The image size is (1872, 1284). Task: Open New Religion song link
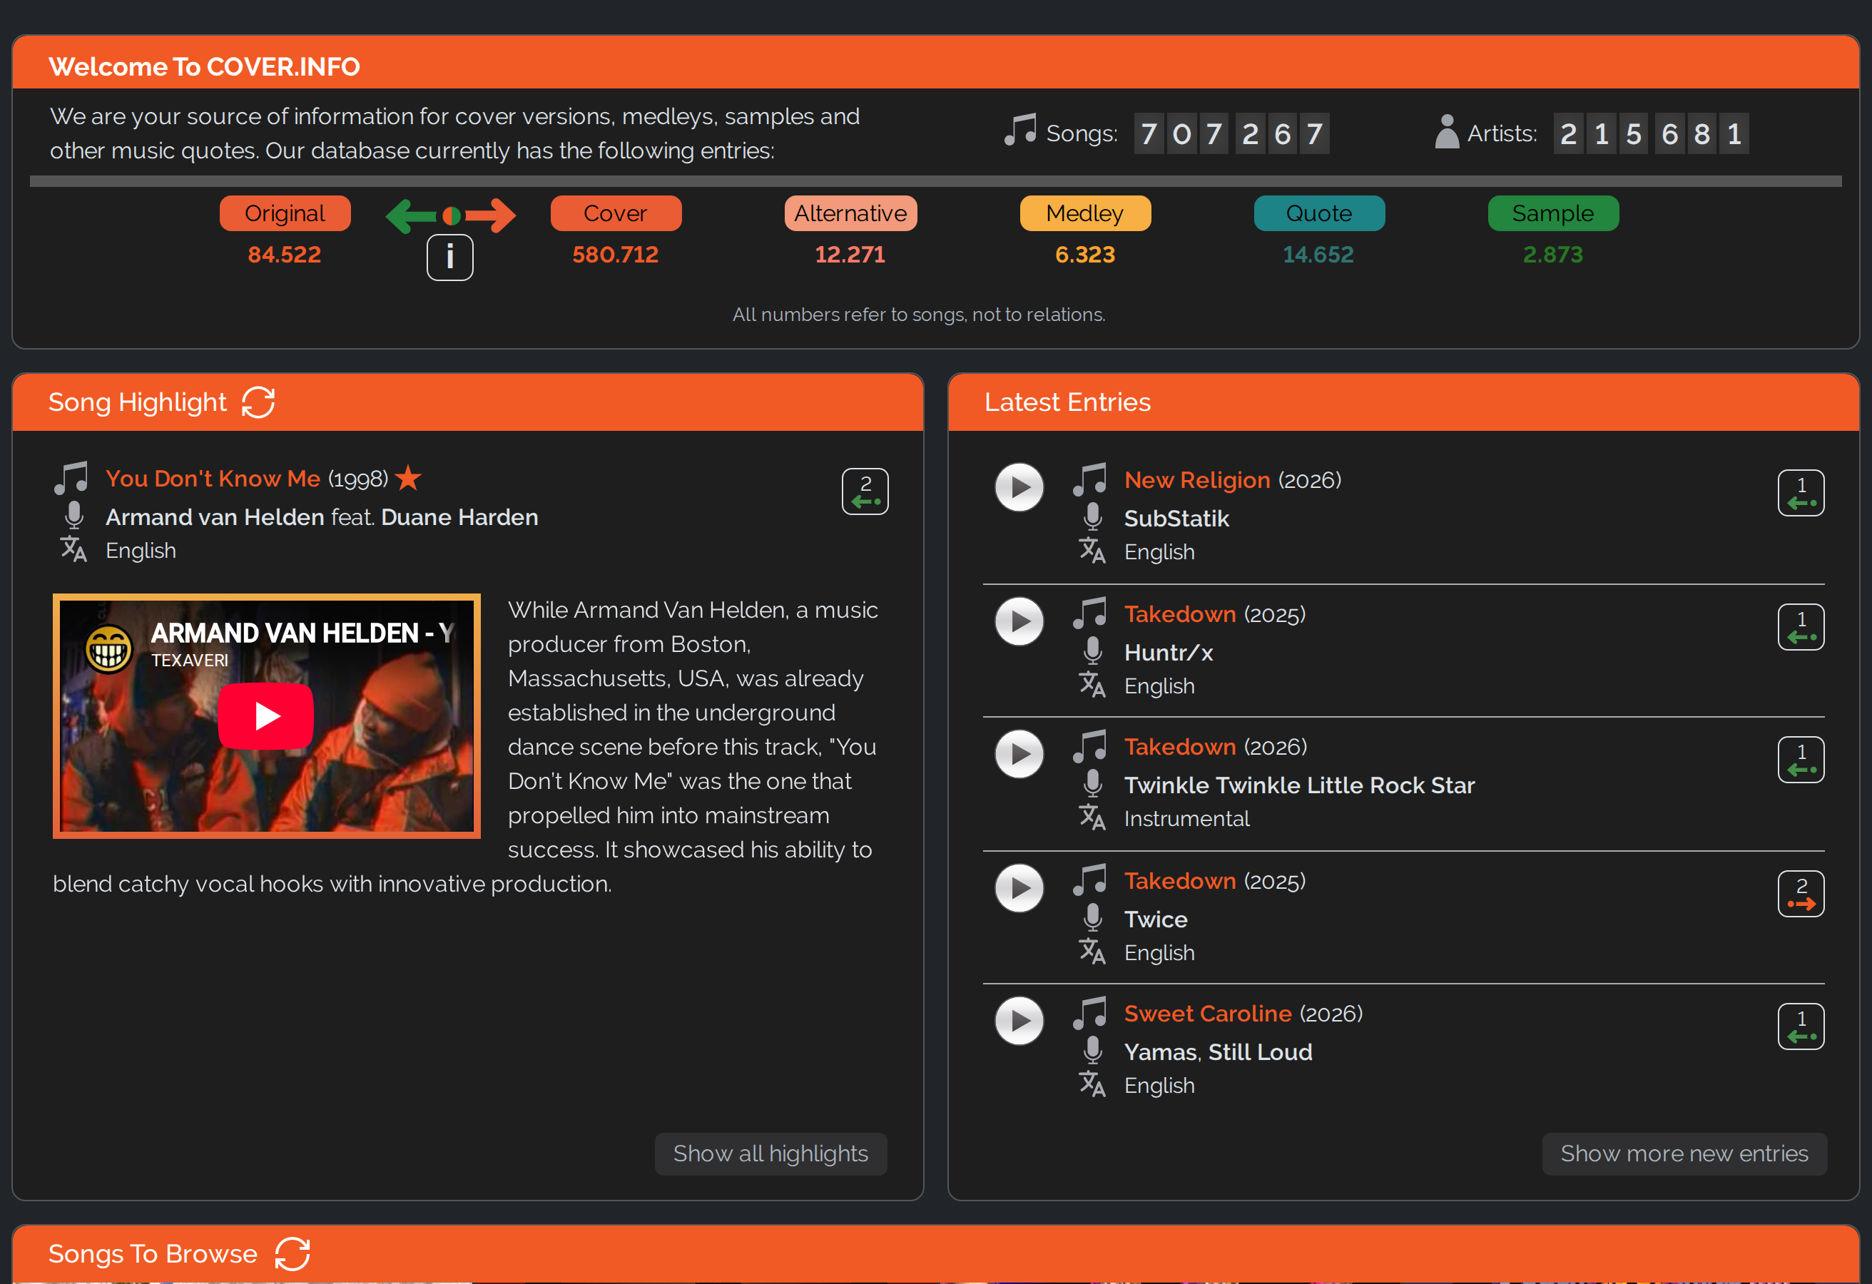click(x=1197, y=480)
